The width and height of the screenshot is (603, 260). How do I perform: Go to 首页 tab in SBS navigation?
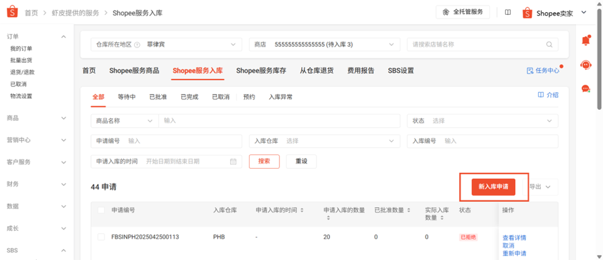(x=89, y=70)
